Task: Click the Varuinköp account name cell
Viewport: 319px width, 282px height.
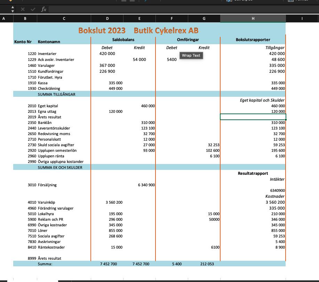Action: tap(47, 202)
